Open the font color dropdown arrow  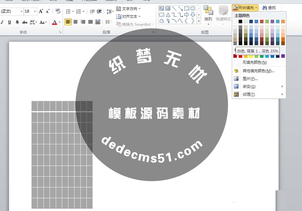[x=60, y=22]
